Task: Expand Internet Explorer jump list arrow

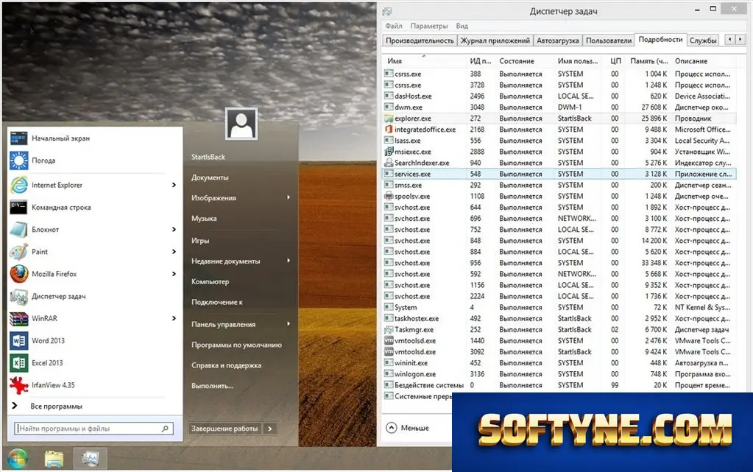Action: click(174, 185)
